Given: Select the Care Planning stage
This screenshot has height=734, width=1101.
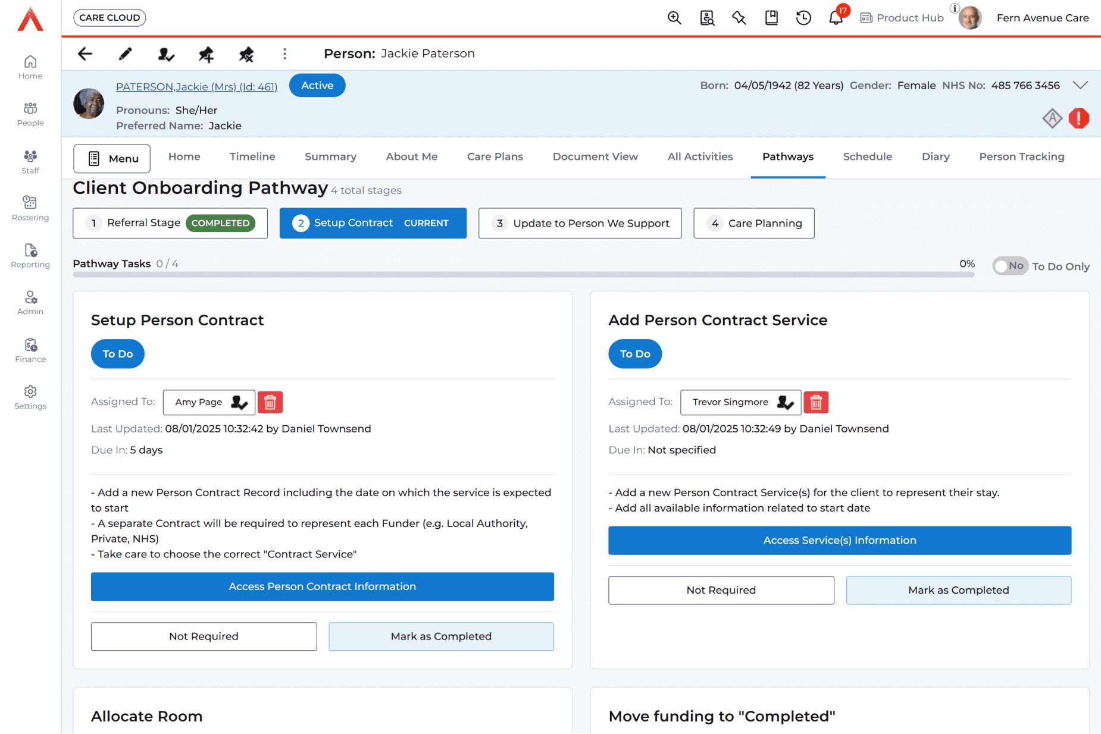Looking at the screenshot, I should (x=753, y=223).
